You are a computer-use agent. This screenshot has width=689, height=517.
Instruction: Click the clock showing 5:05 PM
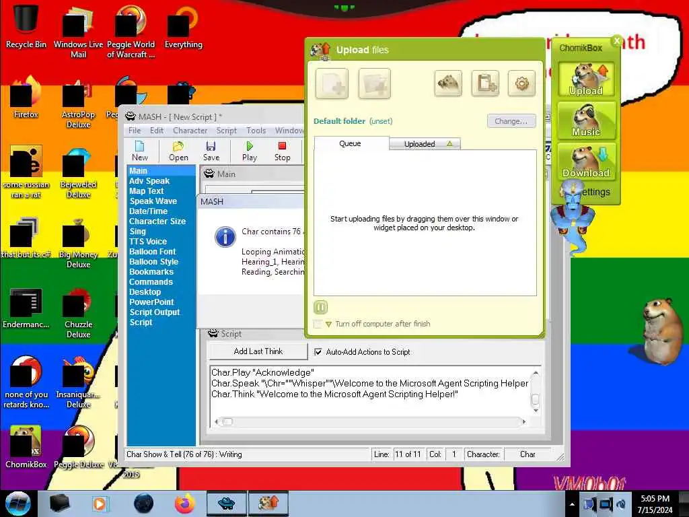(655, 499)
